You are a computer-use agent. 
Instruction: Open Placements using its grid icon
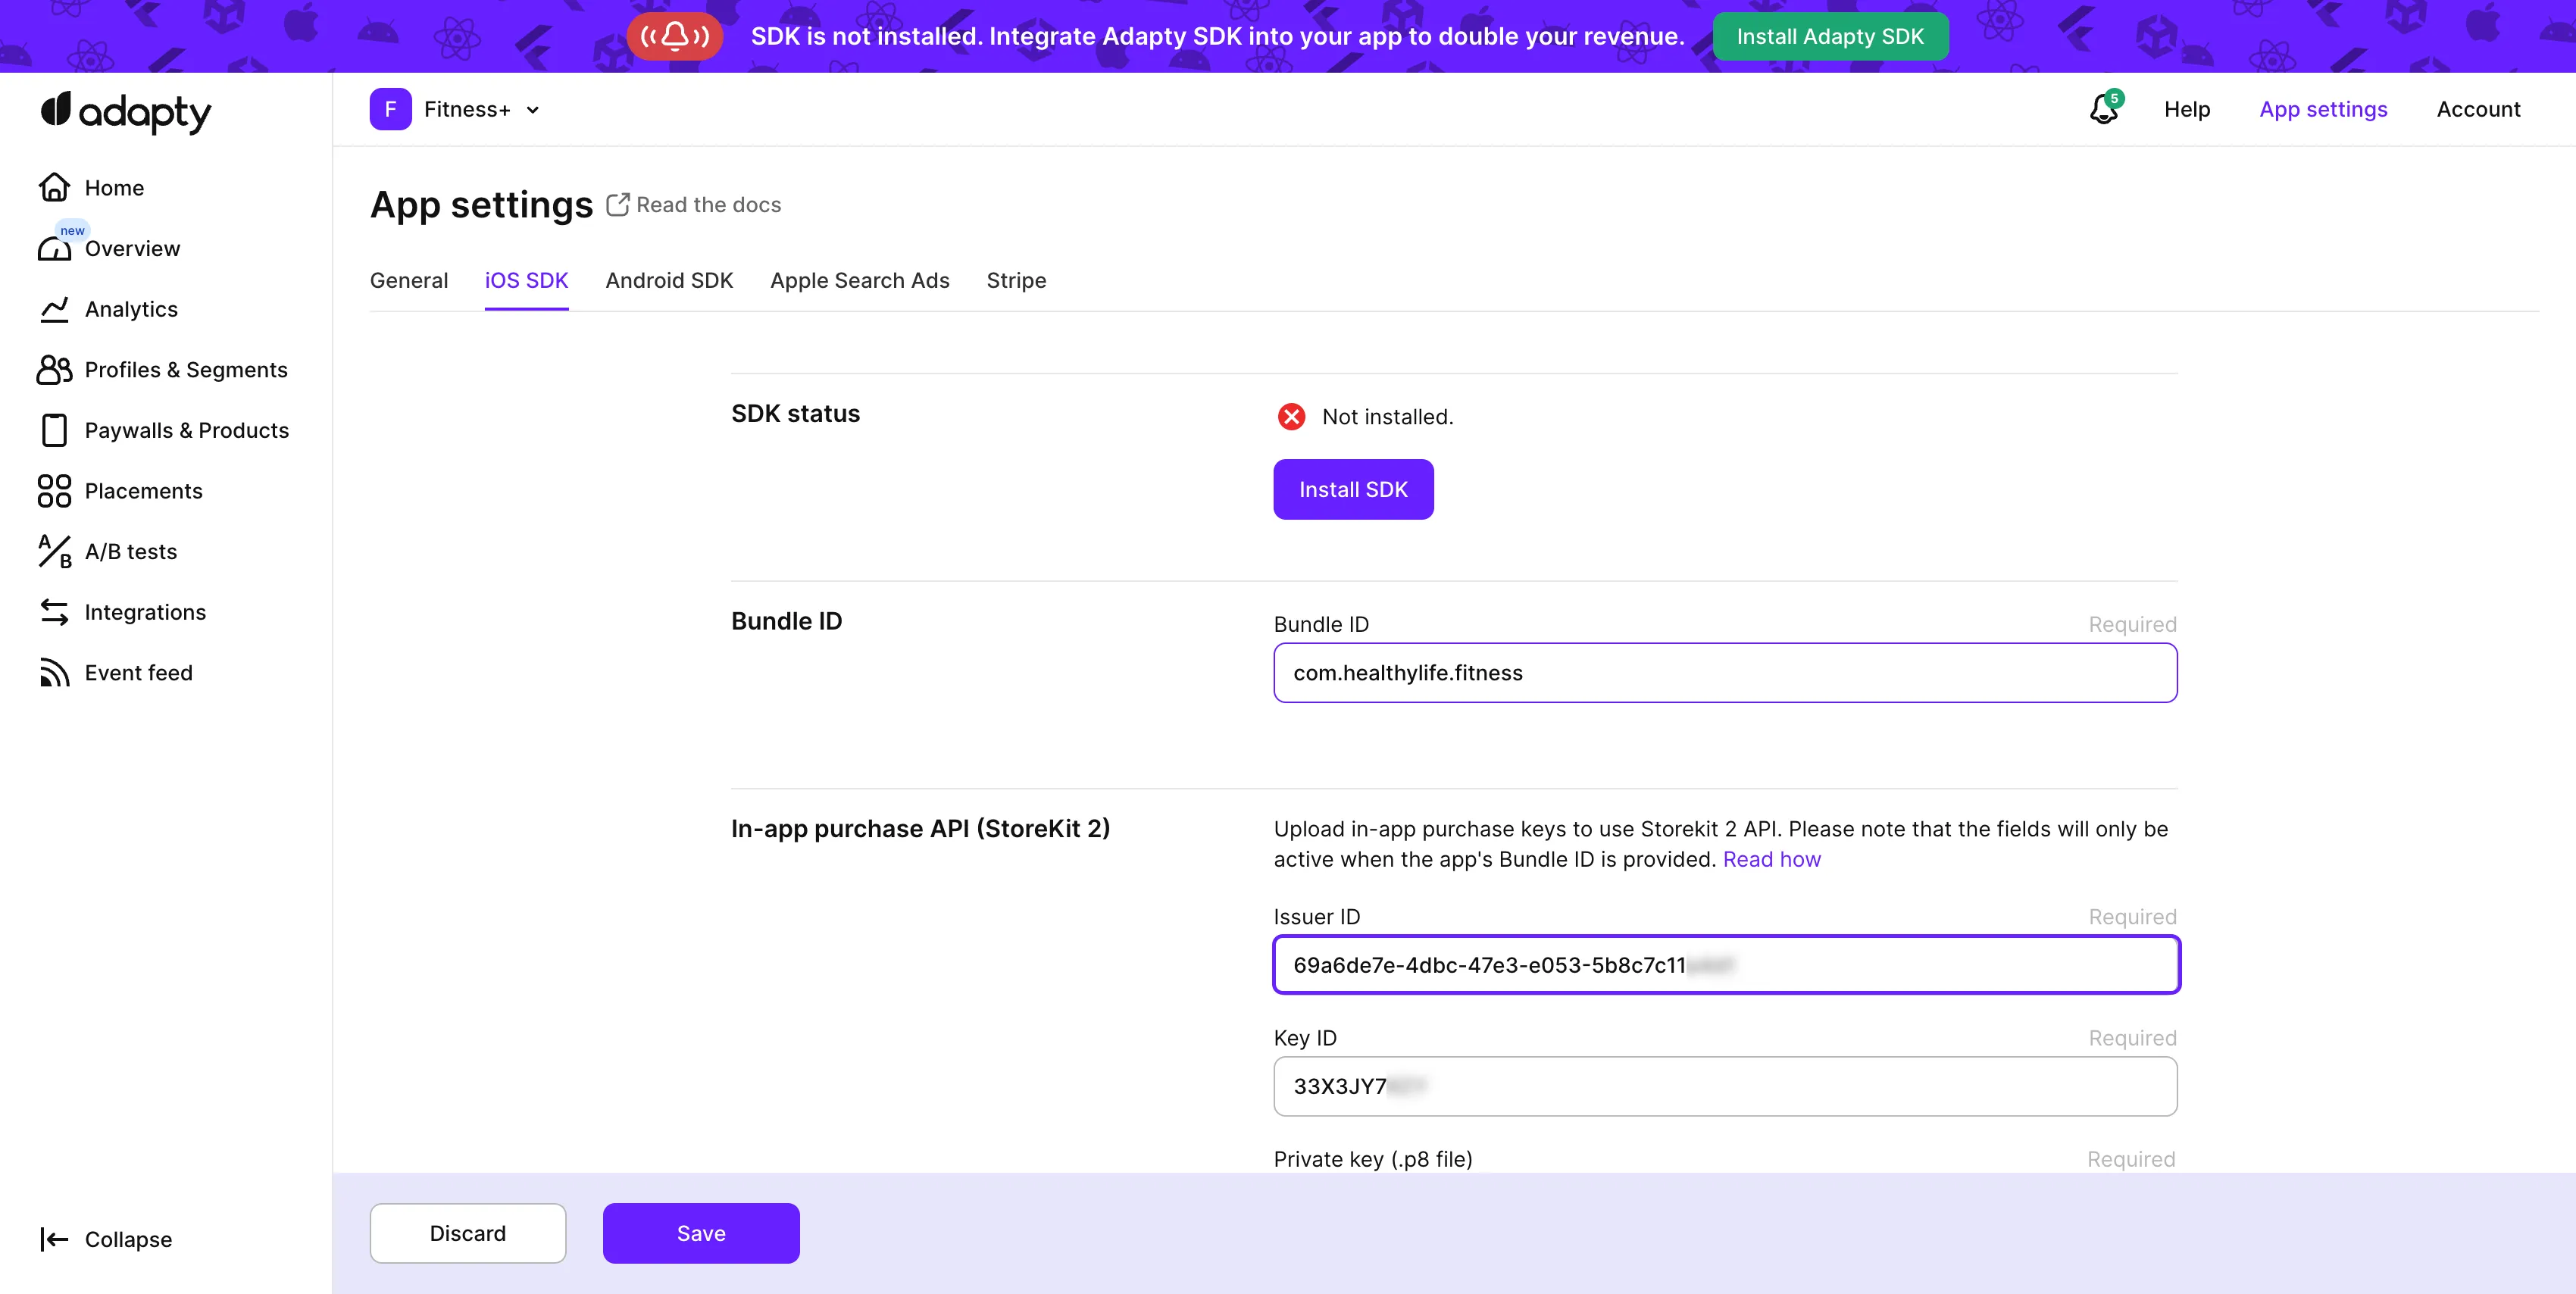(54, 491)
